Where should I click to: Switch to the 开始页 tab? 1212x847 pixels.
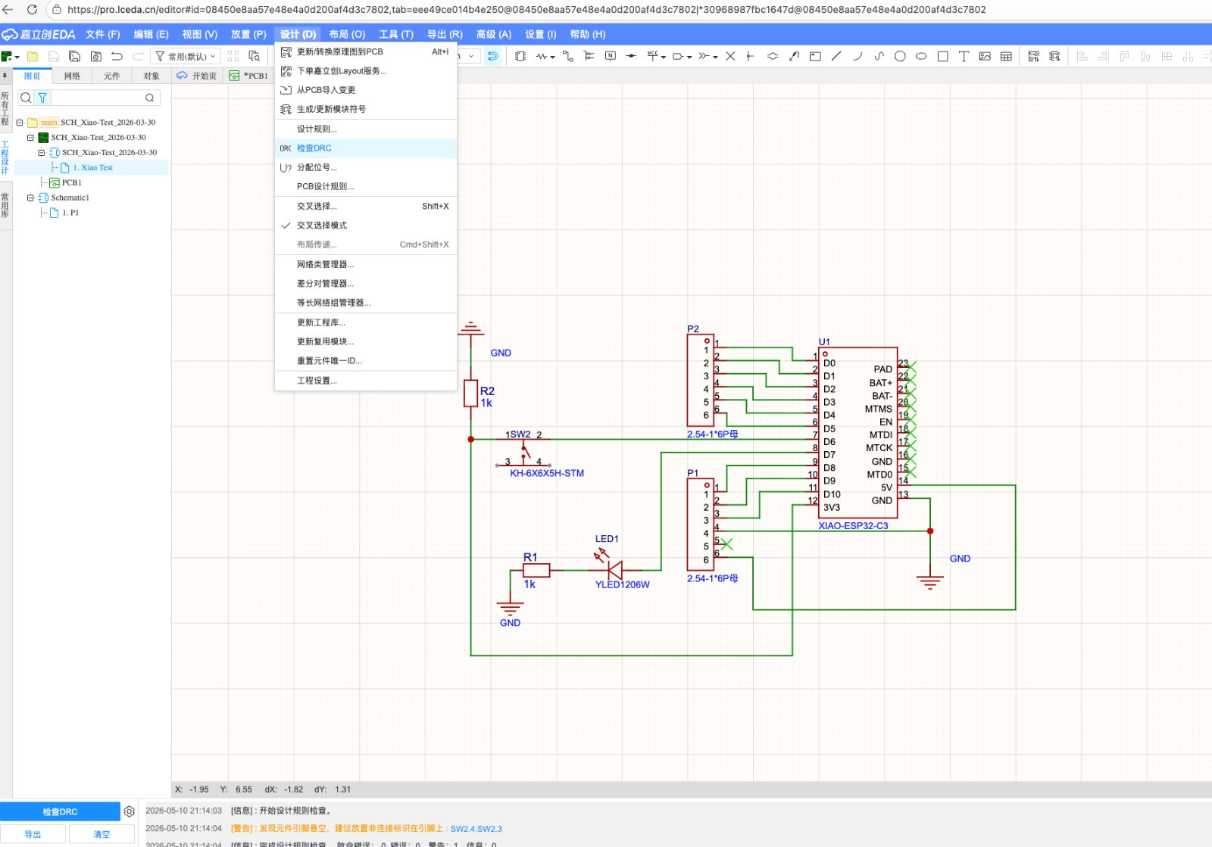pos(197,76)
